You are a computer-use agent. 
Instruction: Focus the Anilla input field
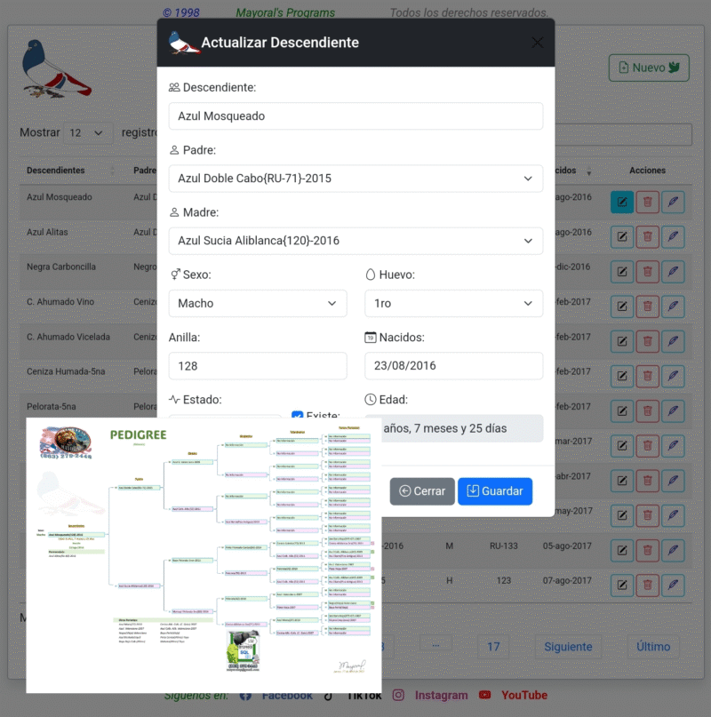coord(258,366)
